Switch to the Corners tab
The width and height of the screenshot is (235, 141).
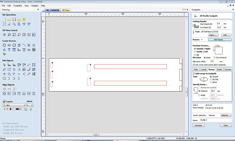228,69
